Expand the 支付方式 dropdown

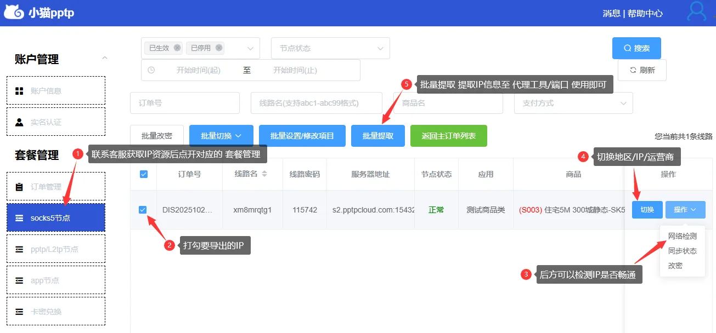pos(573,103)
